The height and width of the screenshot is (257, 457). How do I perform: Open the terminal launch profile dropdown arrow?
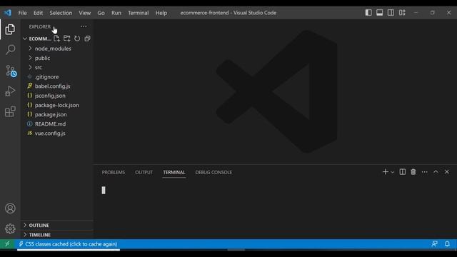[393, 172]
